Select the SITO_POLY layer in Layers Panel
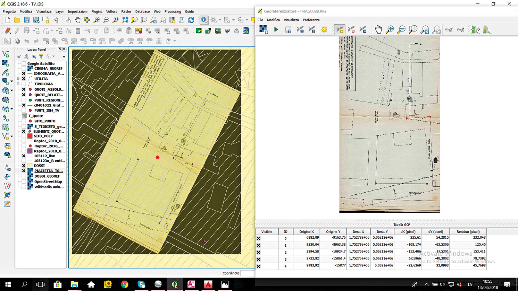 [44, 136]
